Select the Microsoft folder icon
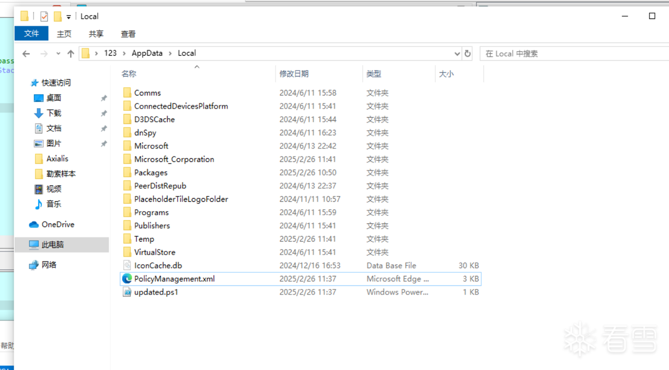 [x=126, y=146]
